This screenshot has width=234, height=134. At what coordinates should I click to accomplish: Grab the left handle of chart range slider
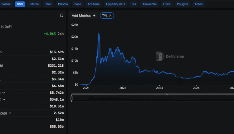[x=72, y=98]
